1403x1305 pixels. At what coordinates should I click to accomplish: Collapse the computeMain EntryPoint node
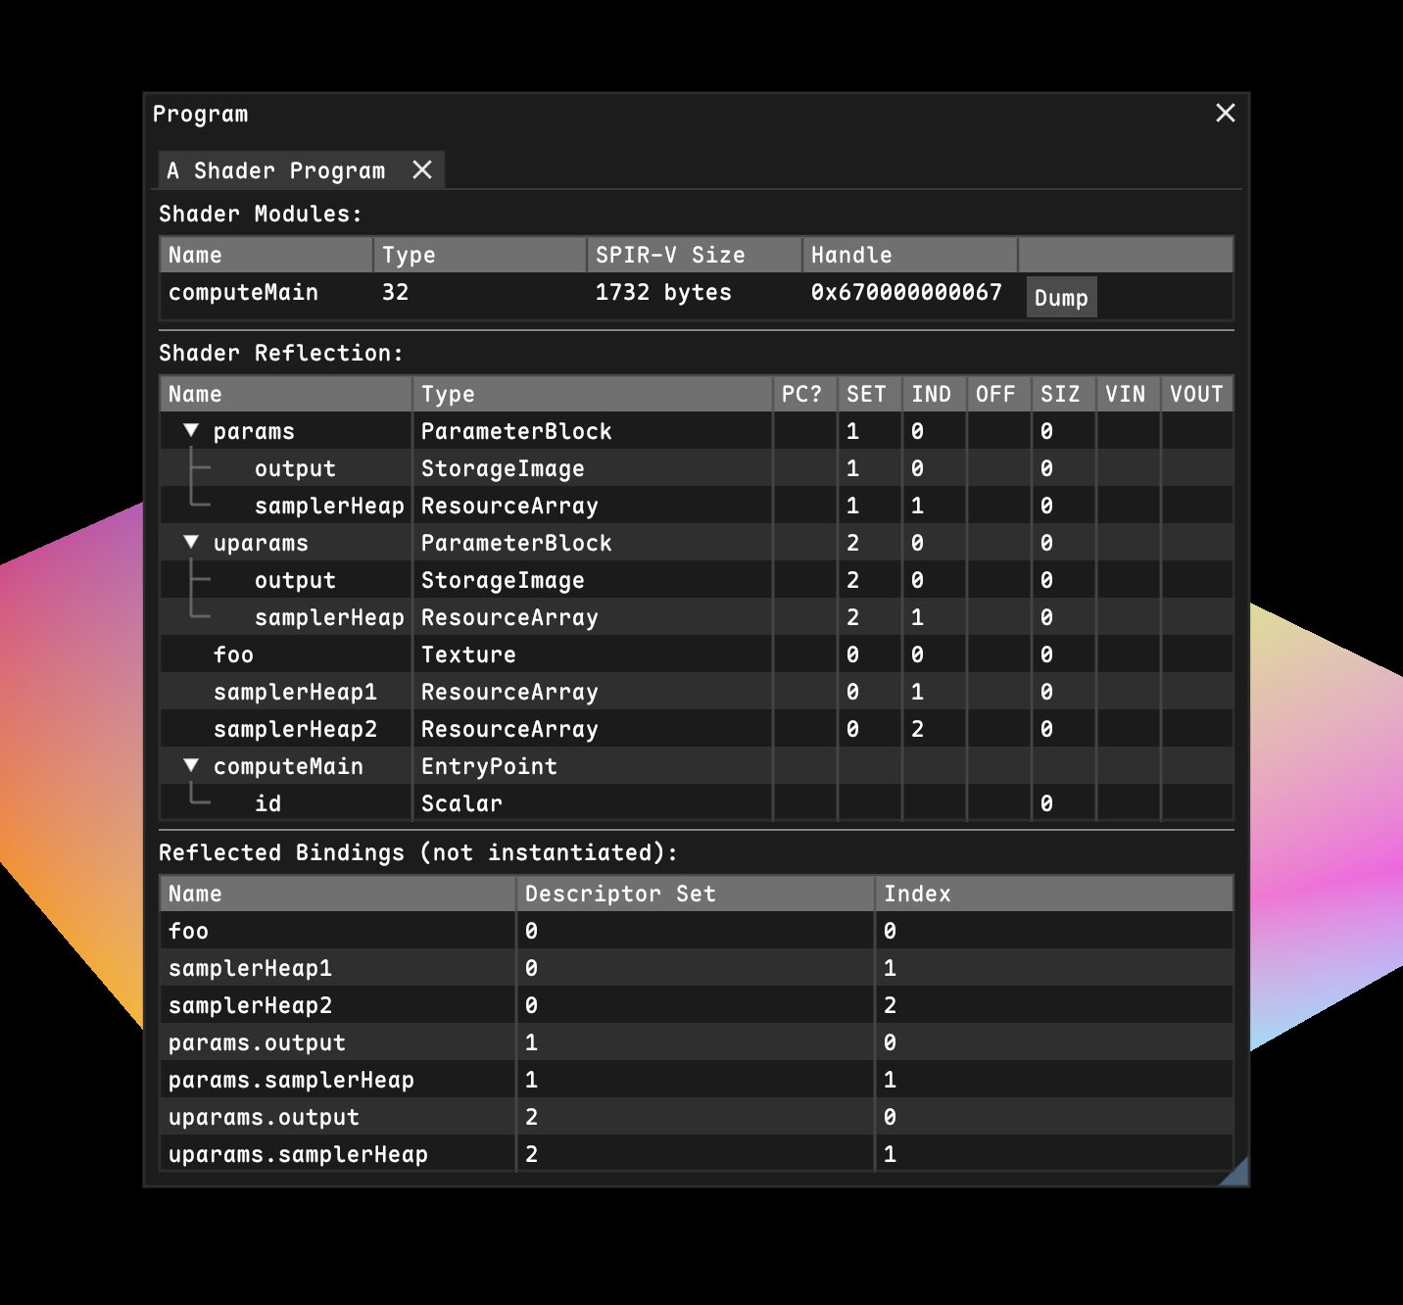click(191, 765)
